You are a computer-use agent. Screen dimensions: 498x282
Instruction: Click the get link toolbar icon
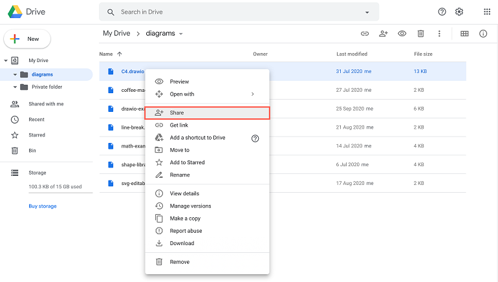[x=365, y=34]
